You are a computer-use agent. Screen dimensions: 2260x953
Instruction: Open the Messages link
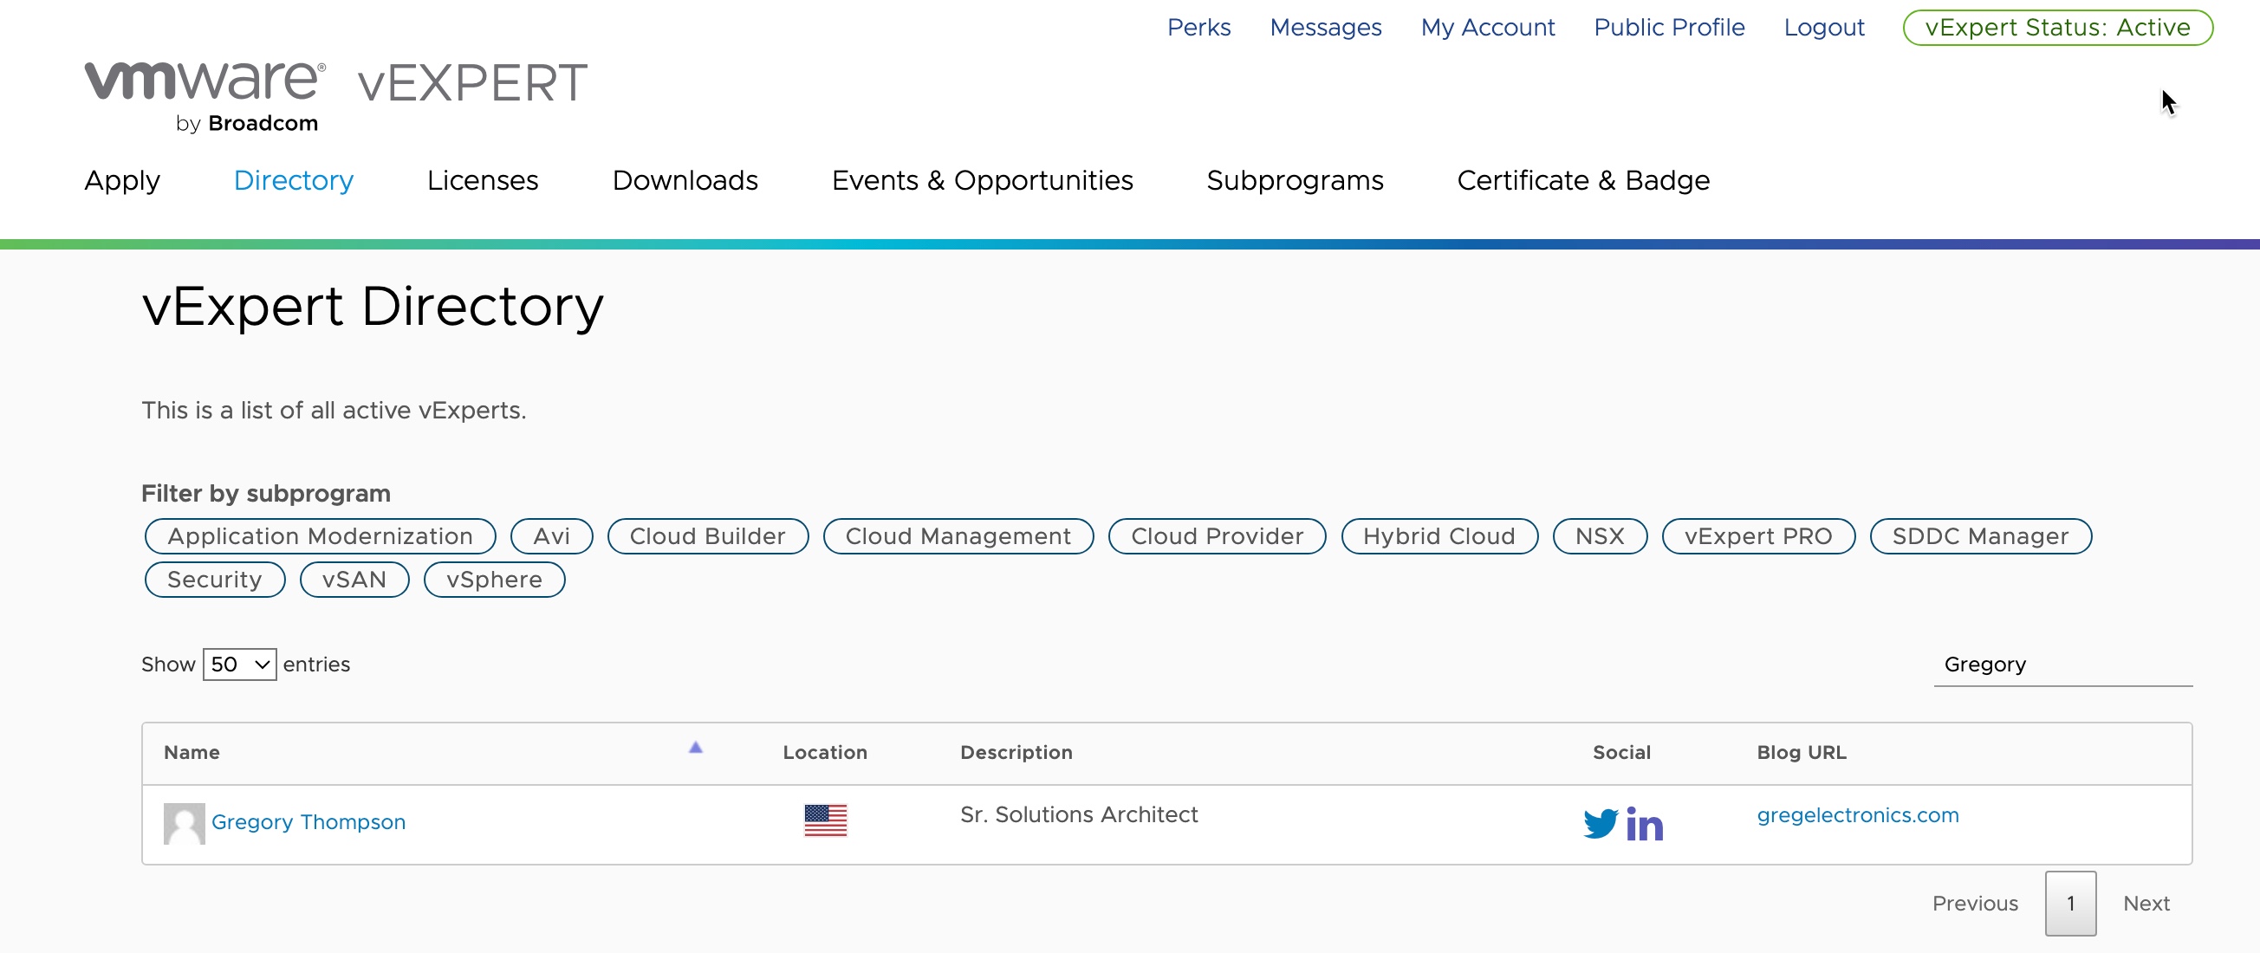(1326, 28)
